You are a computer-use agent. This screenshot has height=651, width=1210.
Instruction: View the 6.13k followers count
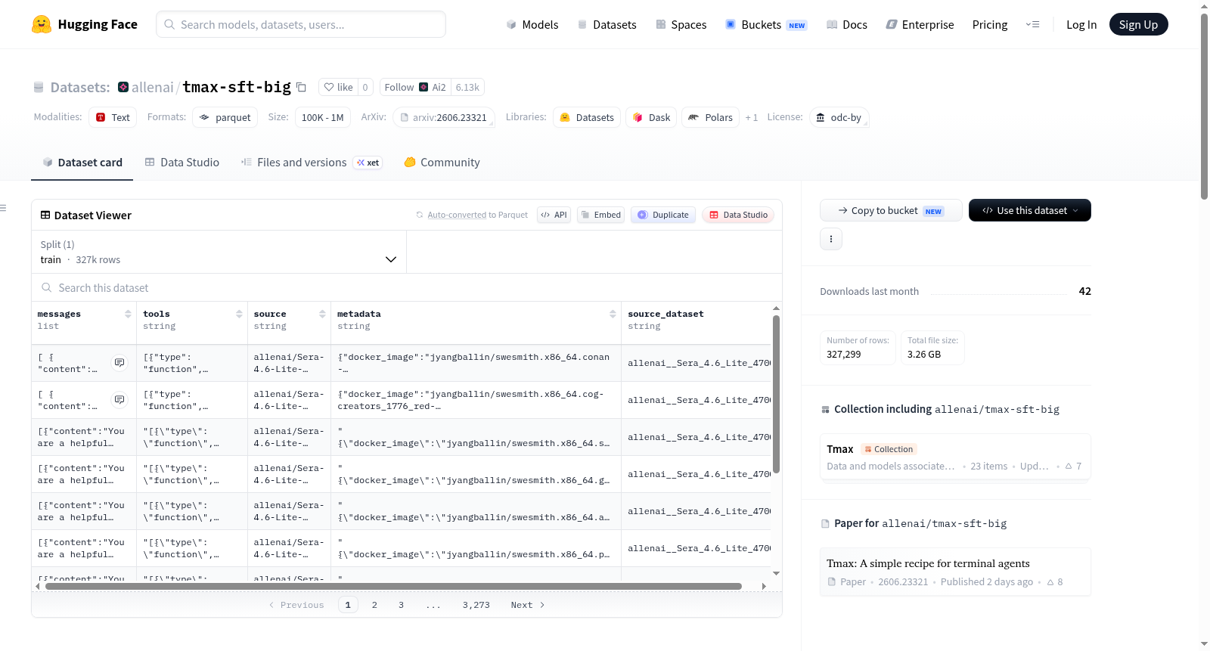click(x=467, y=87)
